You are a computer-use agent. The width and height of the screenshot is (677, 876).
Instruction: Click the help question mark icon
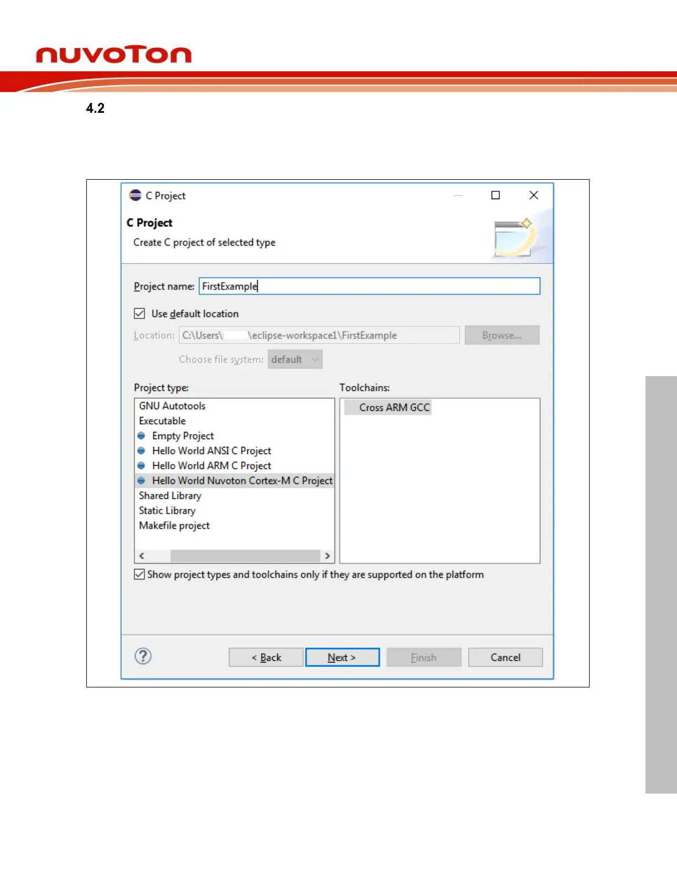click(x=143, y=656)
